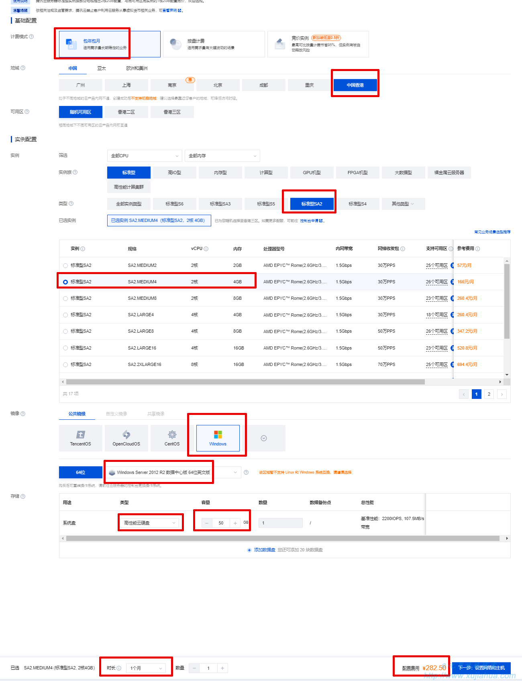Image resolution: width=522 pixels, height=681 pixels.
Task: Expand more image options chevron after Windows
Action: (x=264, y=438)
